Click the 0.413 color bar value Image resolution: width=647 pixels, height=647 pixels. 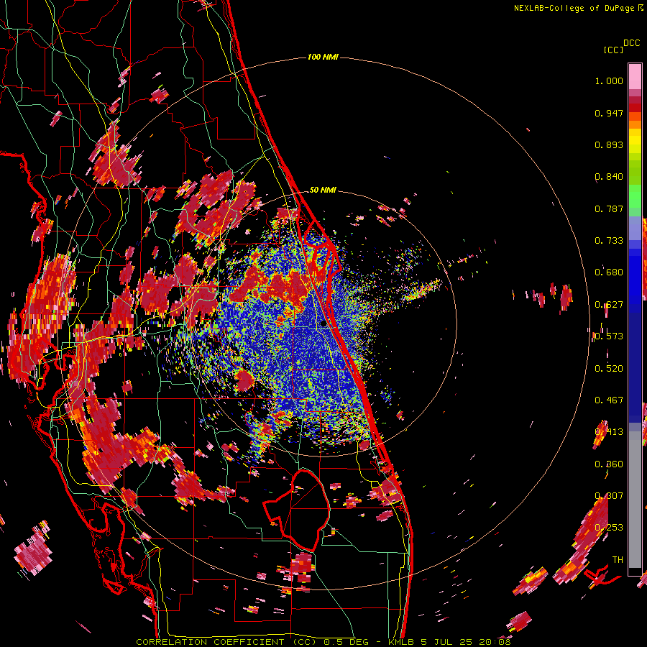(x=609, y=432)
